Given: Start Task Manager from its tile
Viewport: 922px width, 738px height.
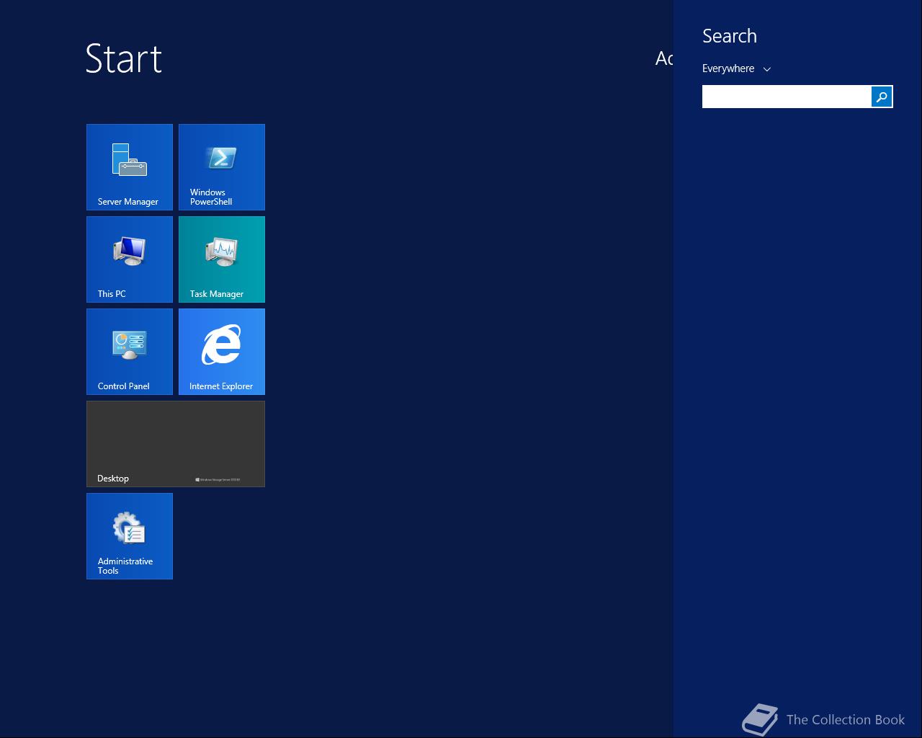Looking at the screenshot, I should coord(222,259).
